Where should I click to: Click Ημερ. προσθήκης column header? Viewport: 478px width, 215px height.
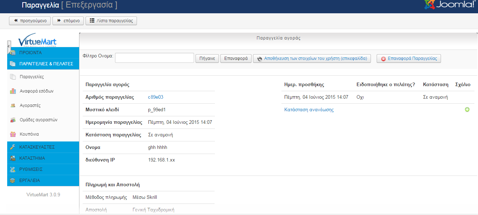tap(304, 85)
